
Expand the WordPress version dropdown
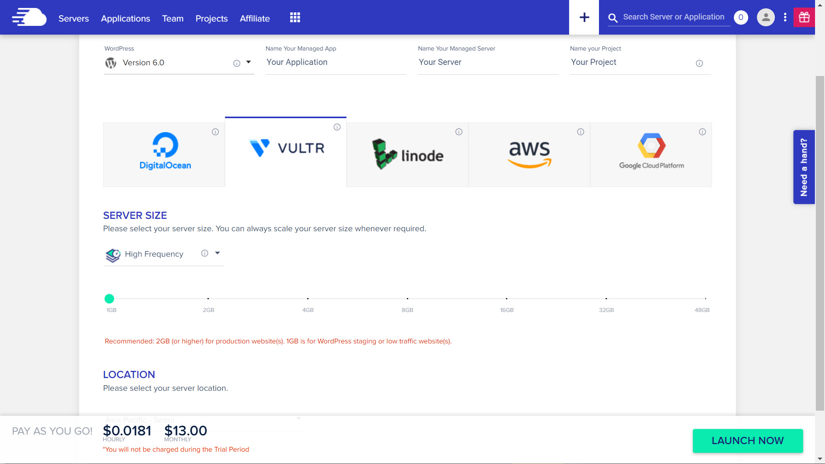tap(249, 62)
